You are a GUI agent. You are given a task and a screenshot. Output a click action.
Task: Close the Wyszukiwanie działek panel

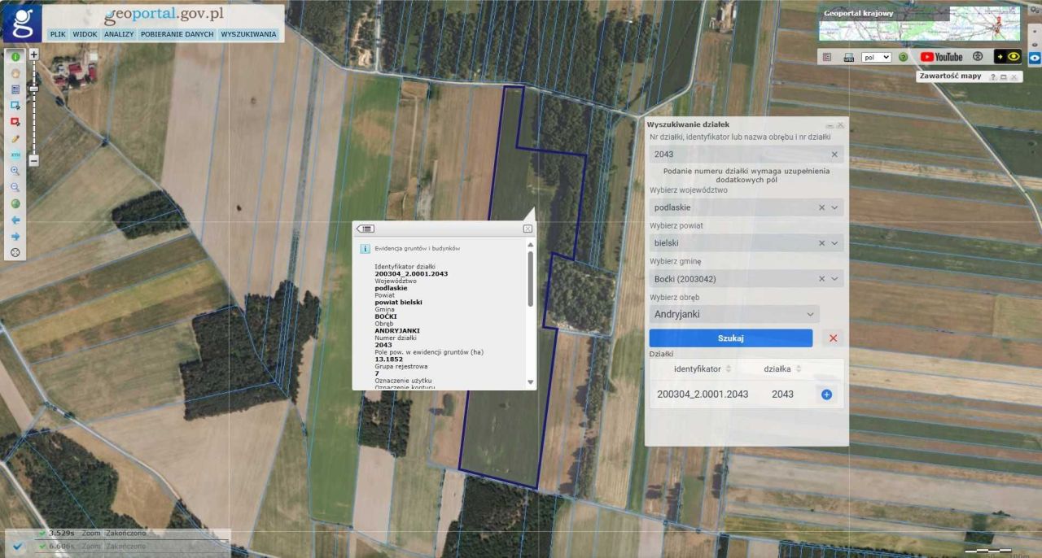[840, 125]
